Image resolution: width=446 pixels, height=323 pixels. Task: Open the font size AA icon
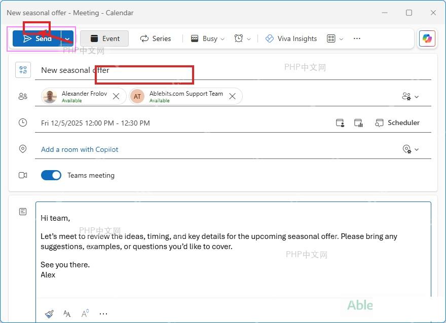pos(67,313)
